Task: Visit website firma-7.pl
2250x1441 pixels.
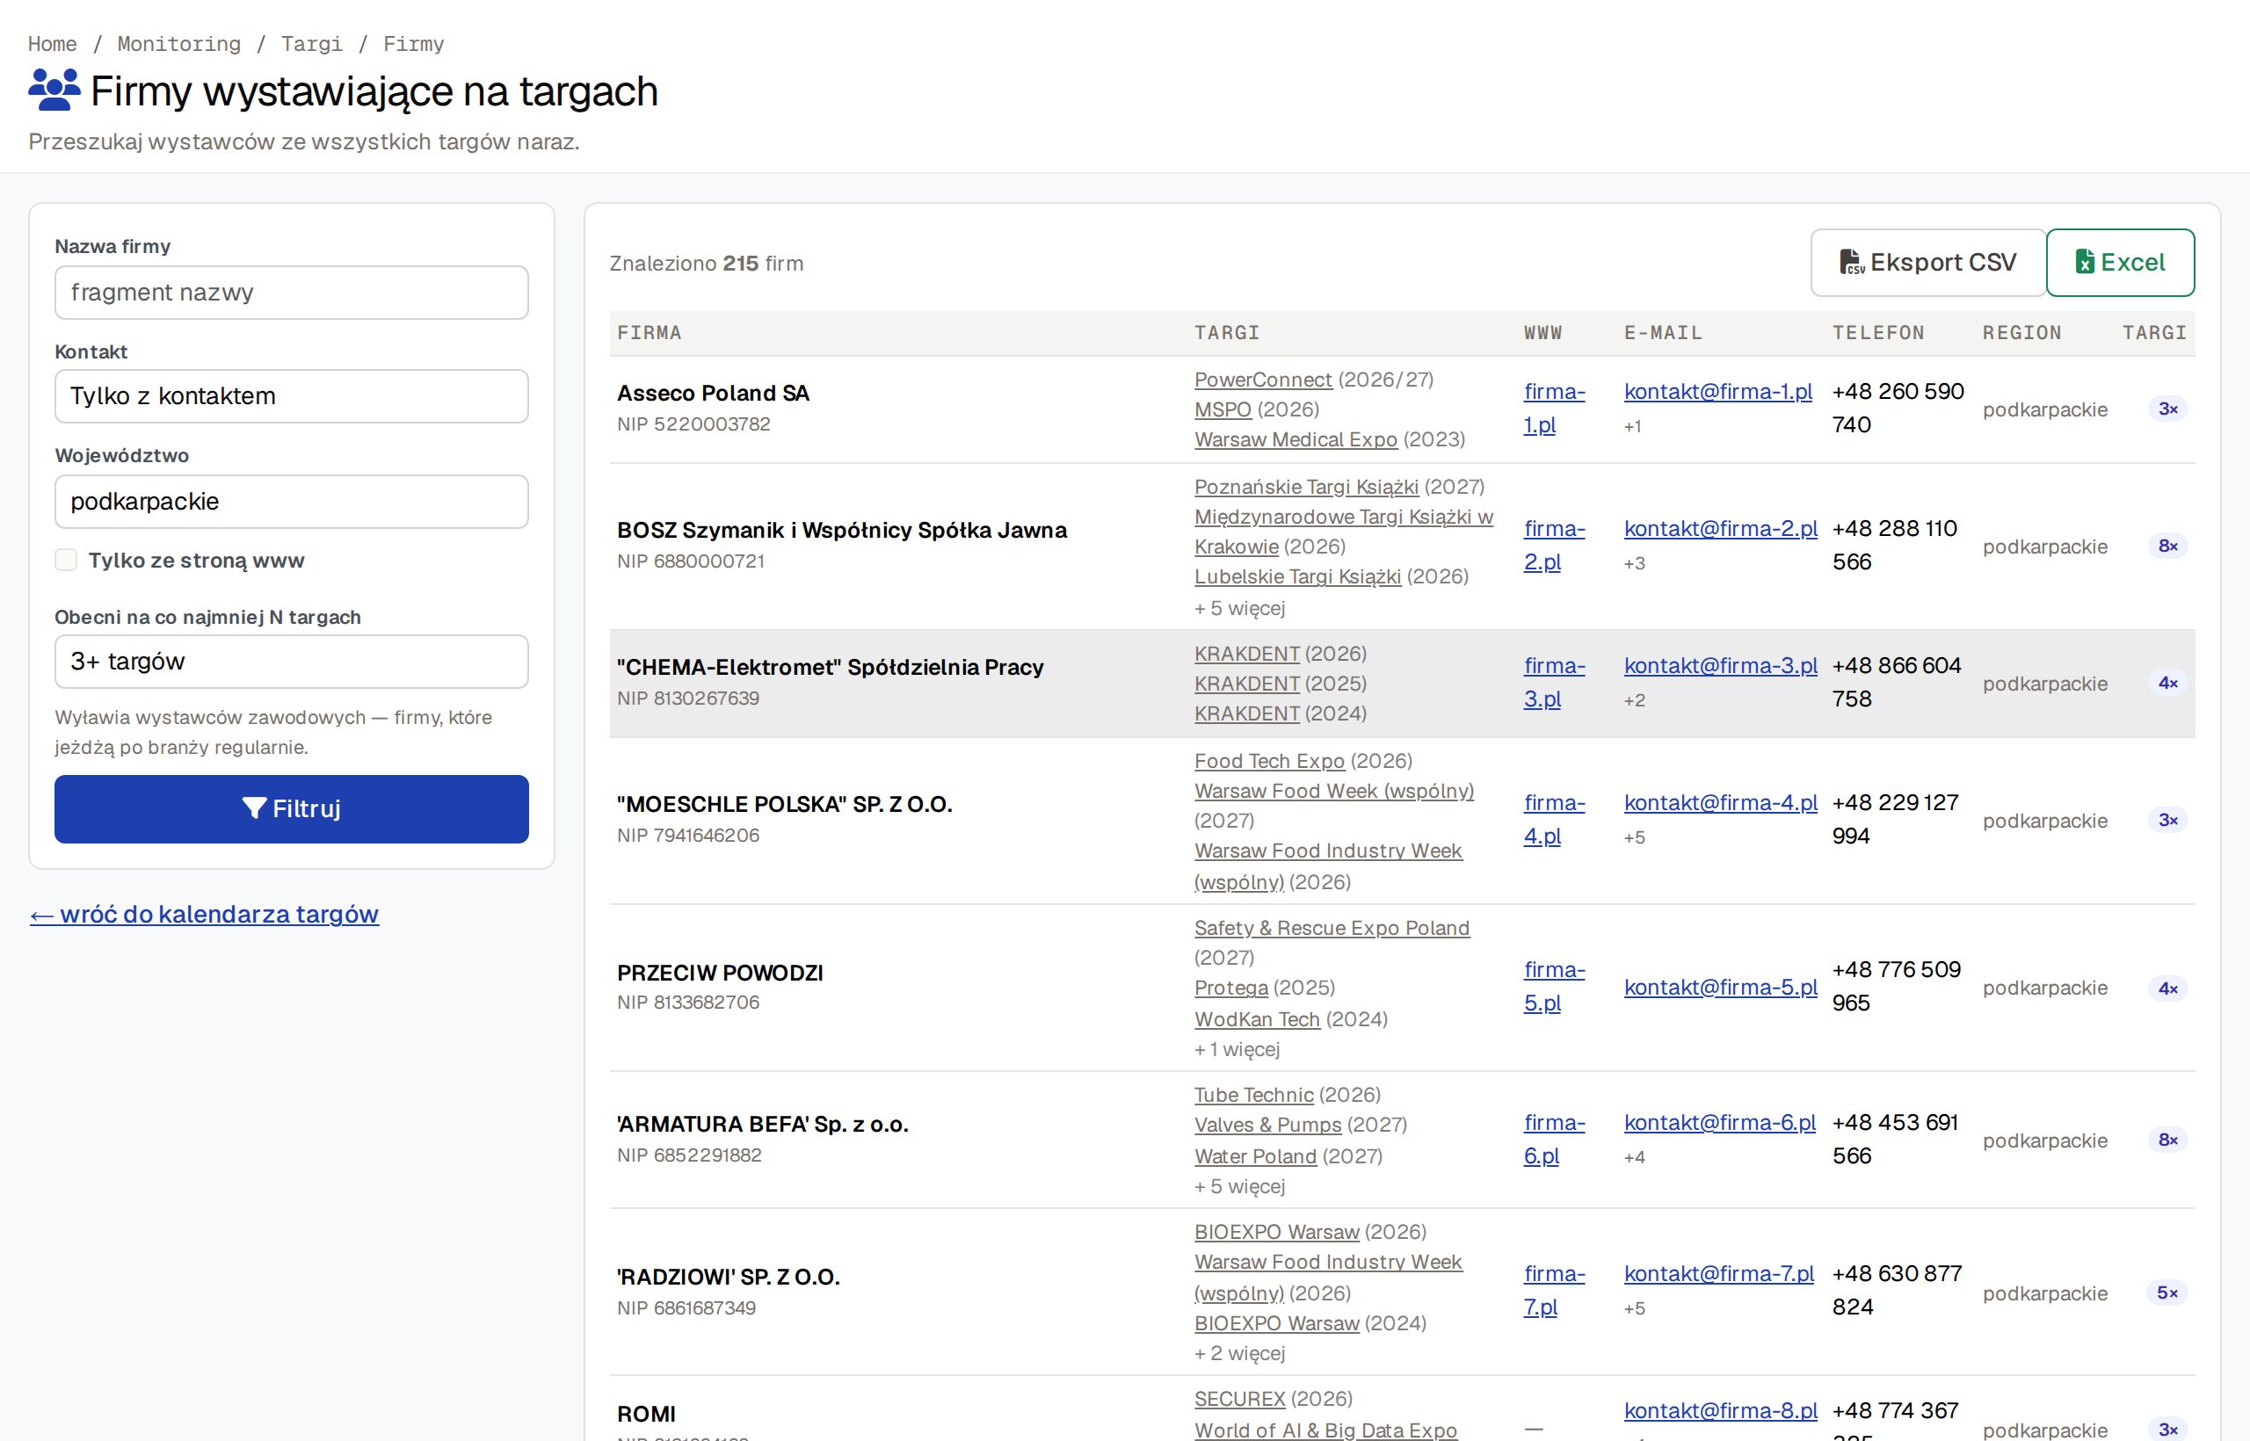Action: click(1554, 1291)
